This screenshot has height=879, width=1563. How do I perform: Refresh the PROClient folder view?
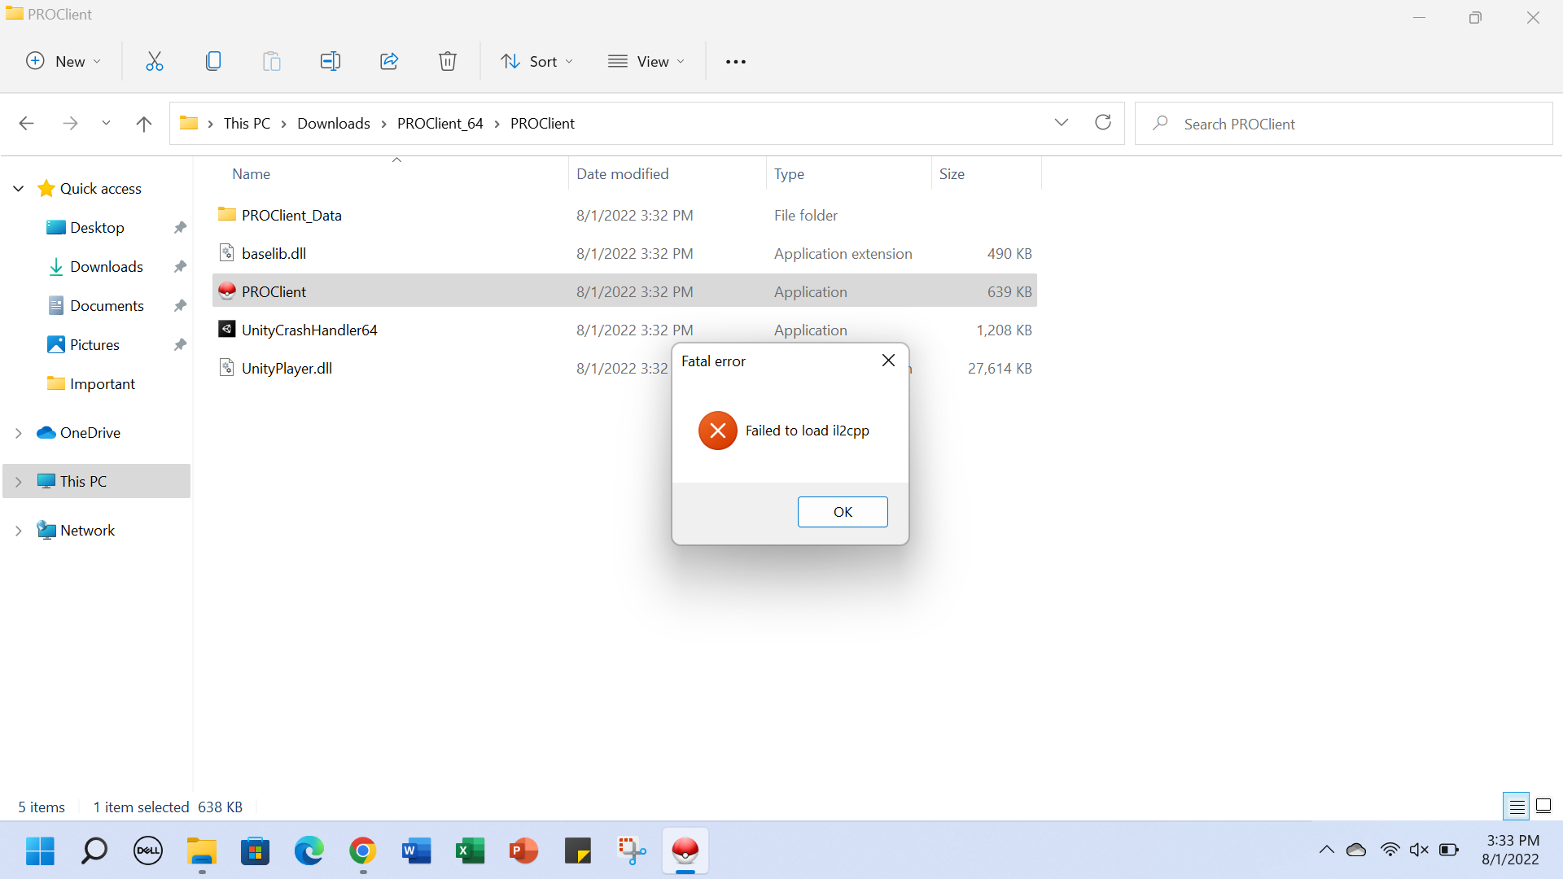(1103, 122)
